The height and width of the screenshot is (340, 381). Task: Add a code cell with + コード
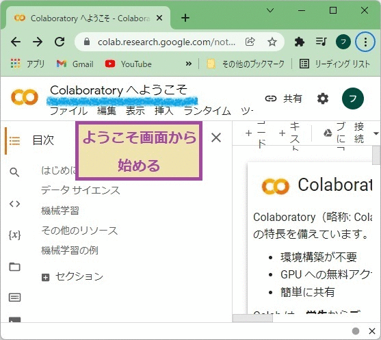click(x=257, y=133)
